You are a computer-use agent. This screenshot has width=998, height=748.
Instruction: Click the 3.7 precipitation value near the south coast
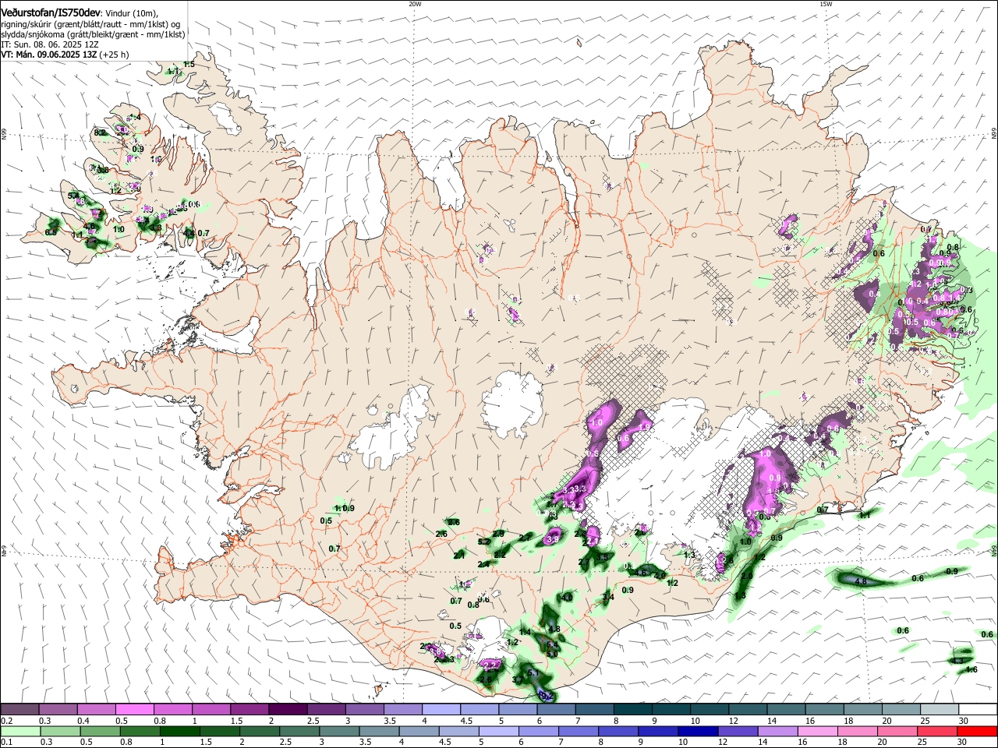[x=518, y=679]
